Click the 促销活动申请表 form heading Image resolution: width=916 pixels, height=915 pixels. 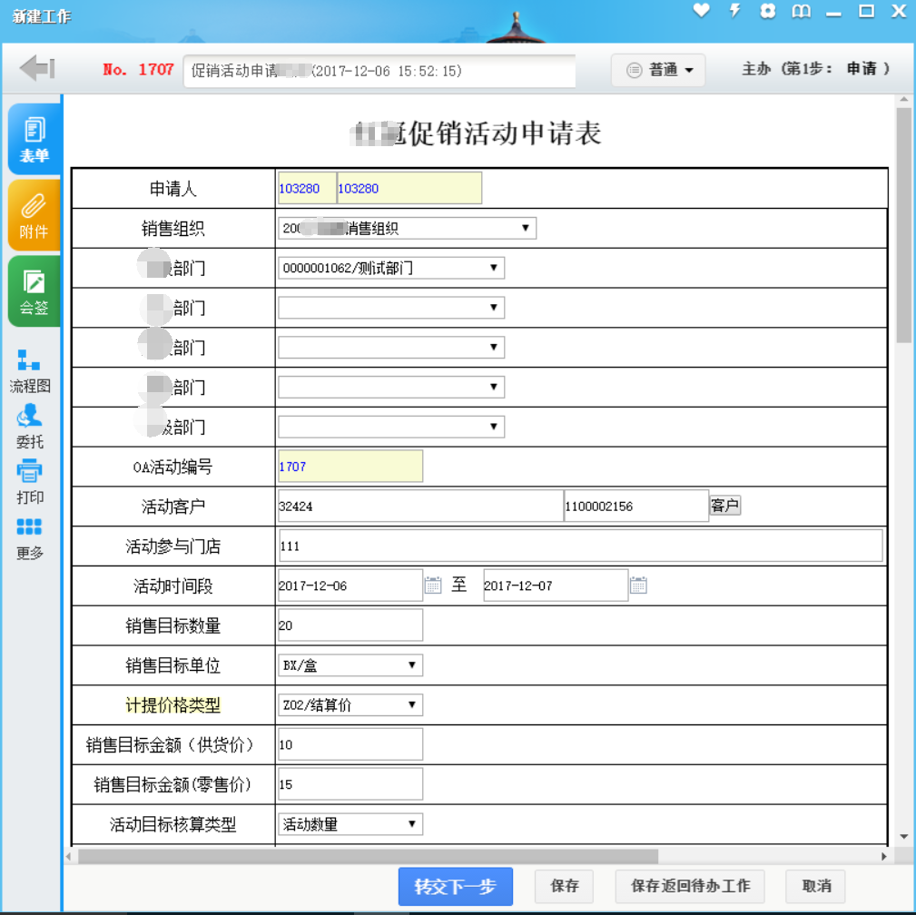pyautogui.click(x=477, y=133)
